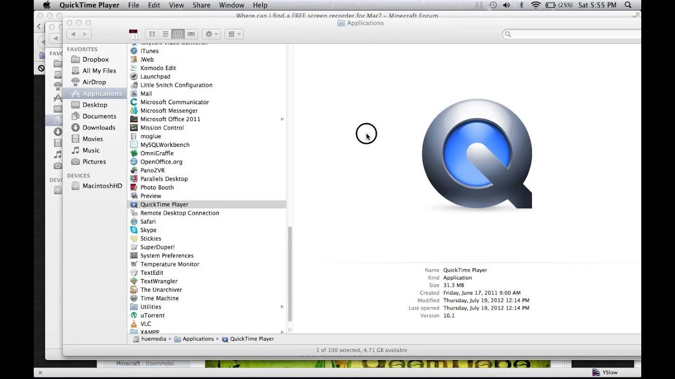This screenshot has height=379, width=675.
Task: Select the Temperature Monitor row
Action: point(207,264)
